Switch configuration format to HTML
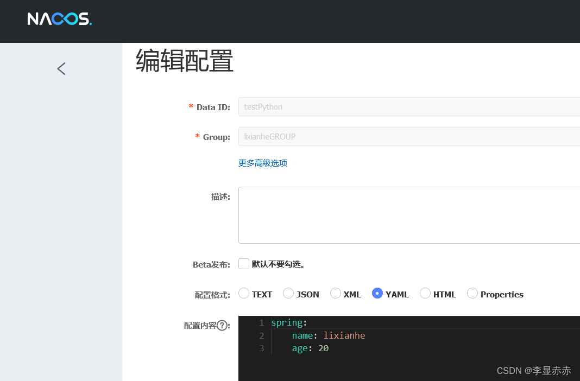Image resolution: width=580 pixels, height=381 pixels. (425, 293)
